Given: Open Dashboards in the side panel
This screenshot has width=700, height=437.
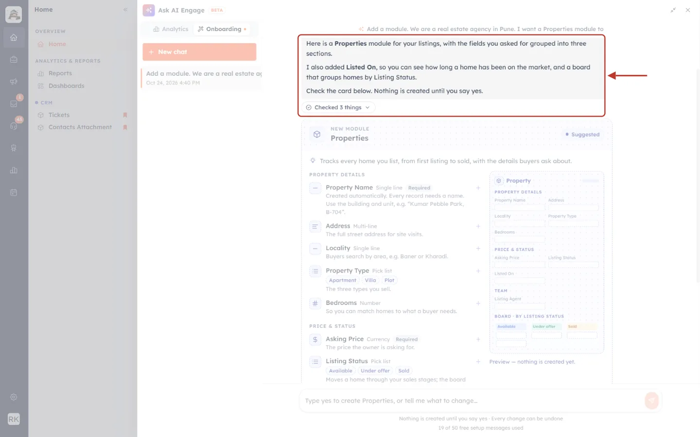Looking at the screenshot, I should [x=66, y=86].
